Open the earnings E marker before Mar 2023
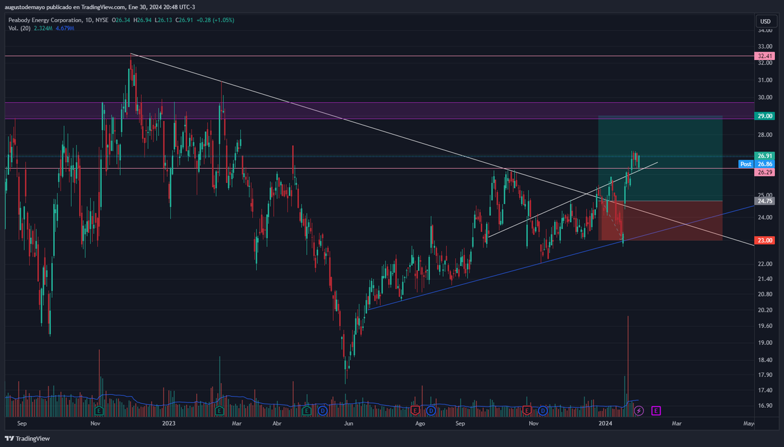This screenshot has width=784, height=447. [x=219, y=410]
